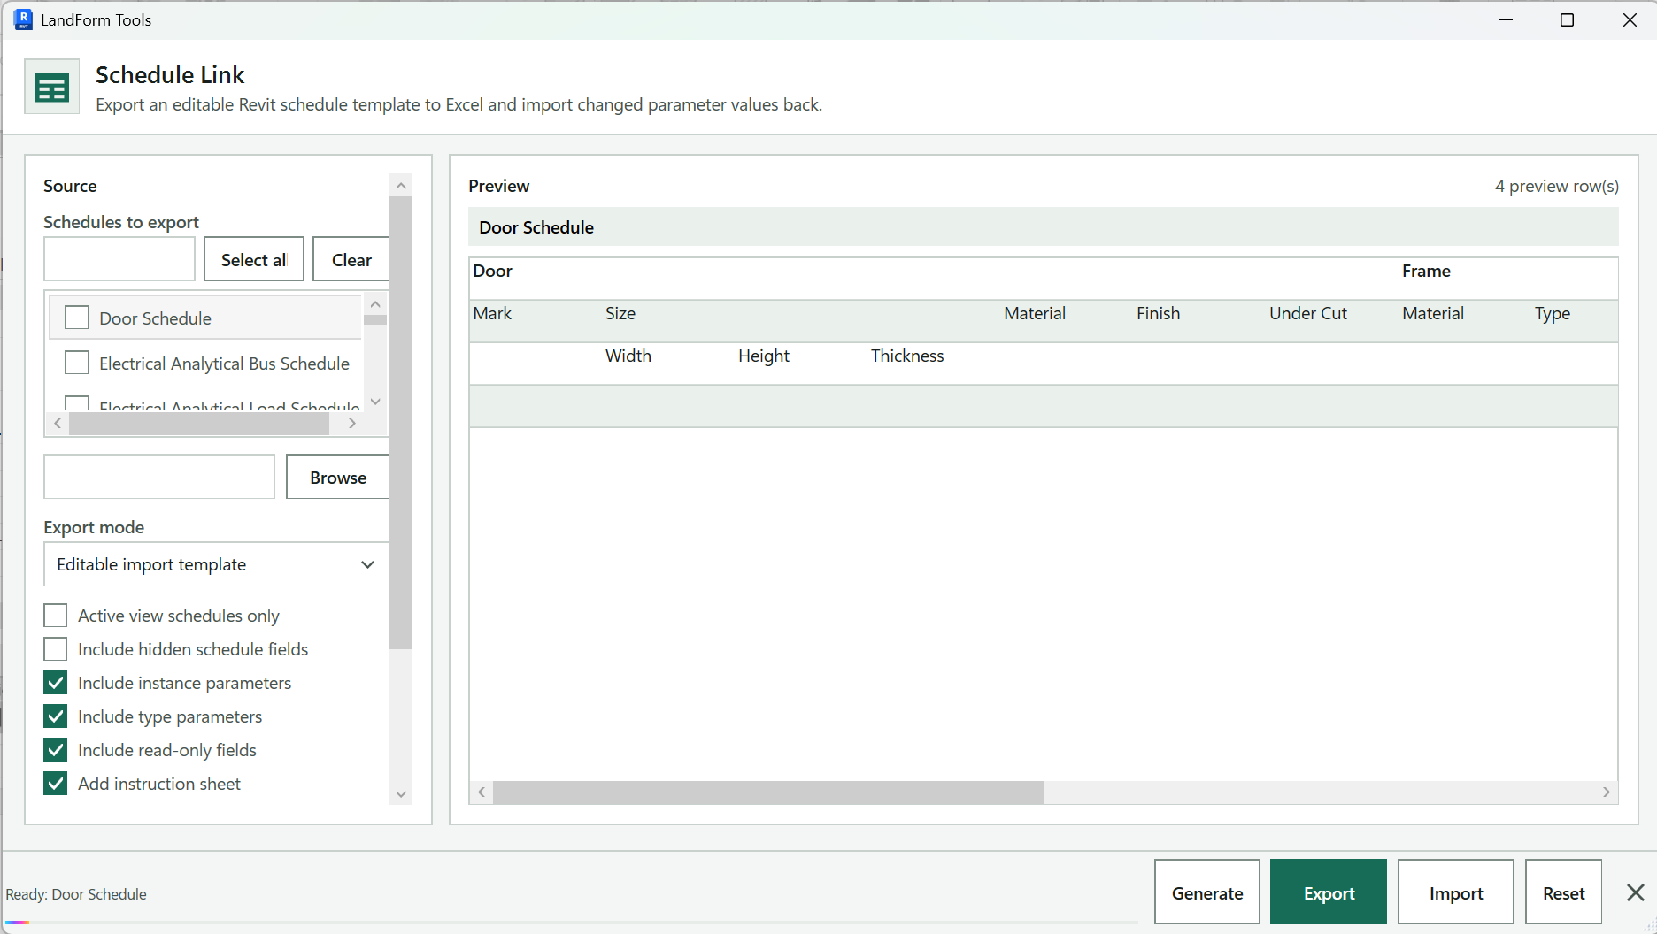Click the Source panel vertical scrollbar thumb
Screen dimensions: 1657x934
click(401, 423)
